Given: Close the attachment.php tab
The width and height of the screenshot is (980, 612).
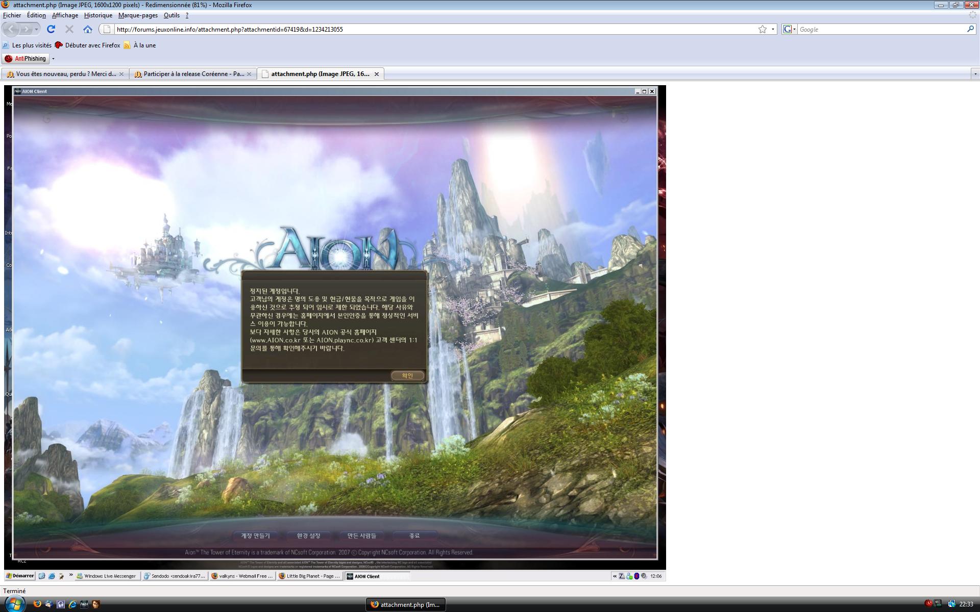Looking at the screenshot, I should [x=377, y=74].
